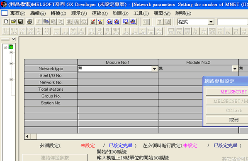Insert falling pulse contact sF8 icon

[x=100, y=31]
